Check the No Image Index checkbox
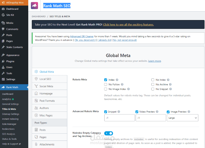Viewport: 205px width, 148px height. (106, 89)
